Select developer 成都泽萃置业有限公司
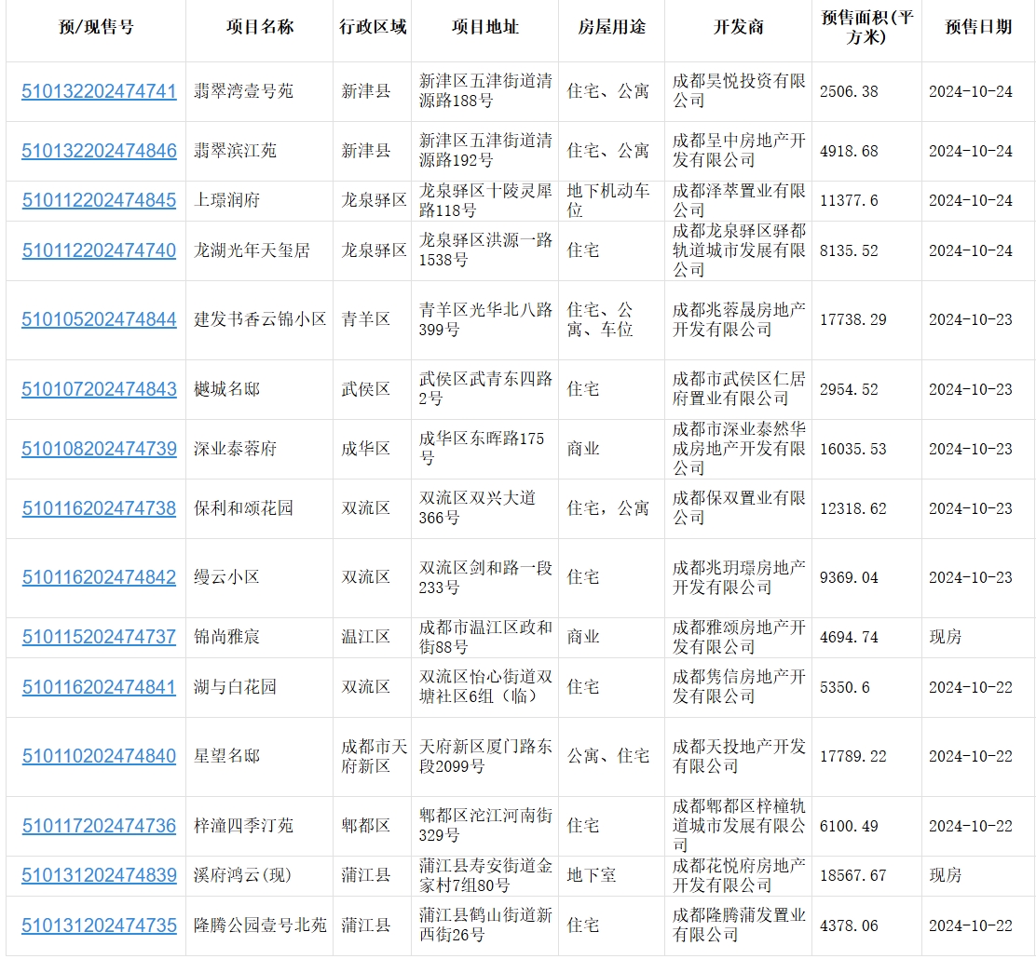 point(739,200)
